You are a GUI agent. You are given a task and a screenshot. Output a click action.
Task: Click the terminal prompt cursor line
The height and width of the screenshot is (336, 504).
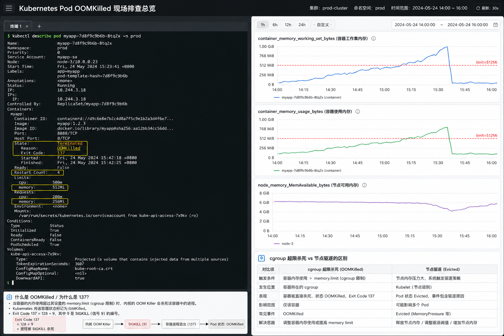coord(10,283)
